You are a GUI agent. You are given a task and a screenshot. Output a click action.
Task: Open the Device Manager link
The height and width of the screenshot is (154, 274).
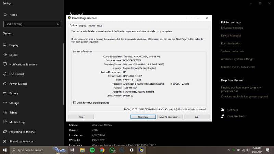click(x=231, y=36)
